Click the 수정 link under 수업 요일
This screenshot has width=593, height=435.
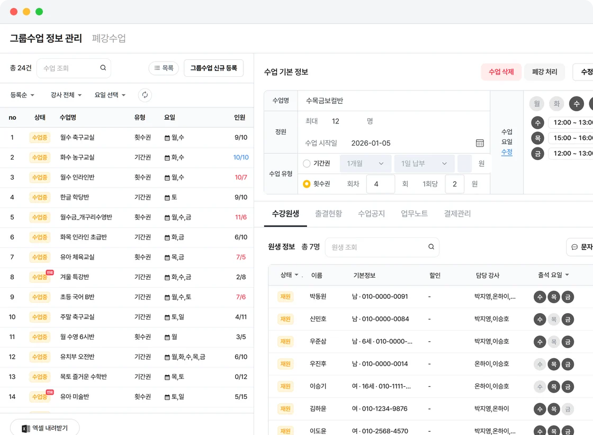507,152
